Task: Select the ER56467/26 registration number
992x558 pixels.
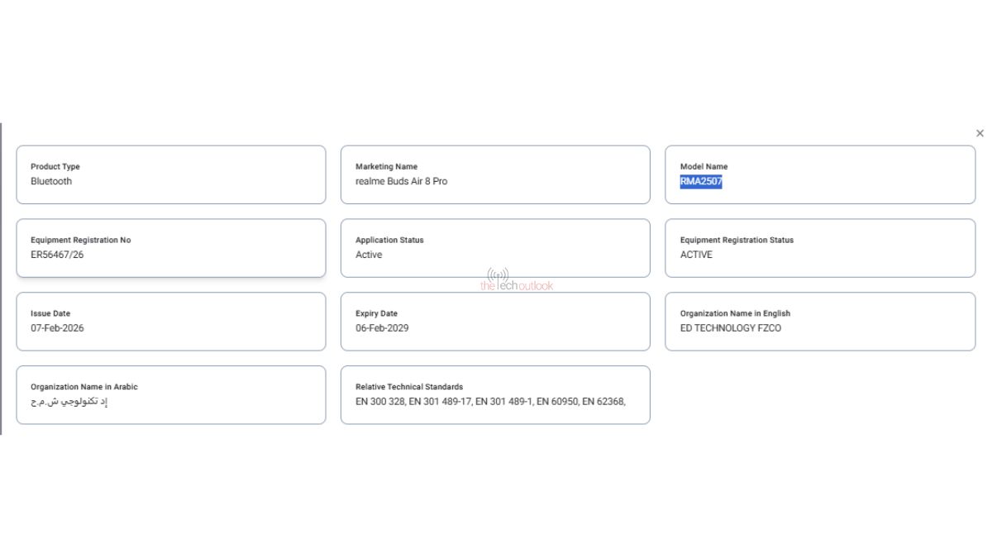Action: pyautogui.click(x=57, y=255)
